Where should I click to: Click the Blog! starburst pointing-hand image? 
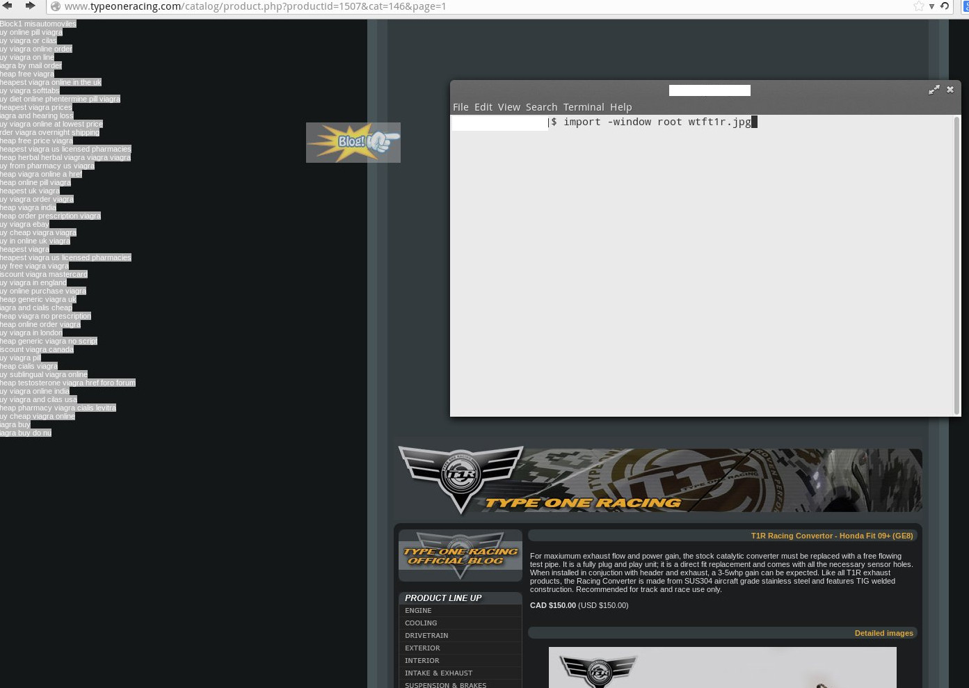coord(353,143)
